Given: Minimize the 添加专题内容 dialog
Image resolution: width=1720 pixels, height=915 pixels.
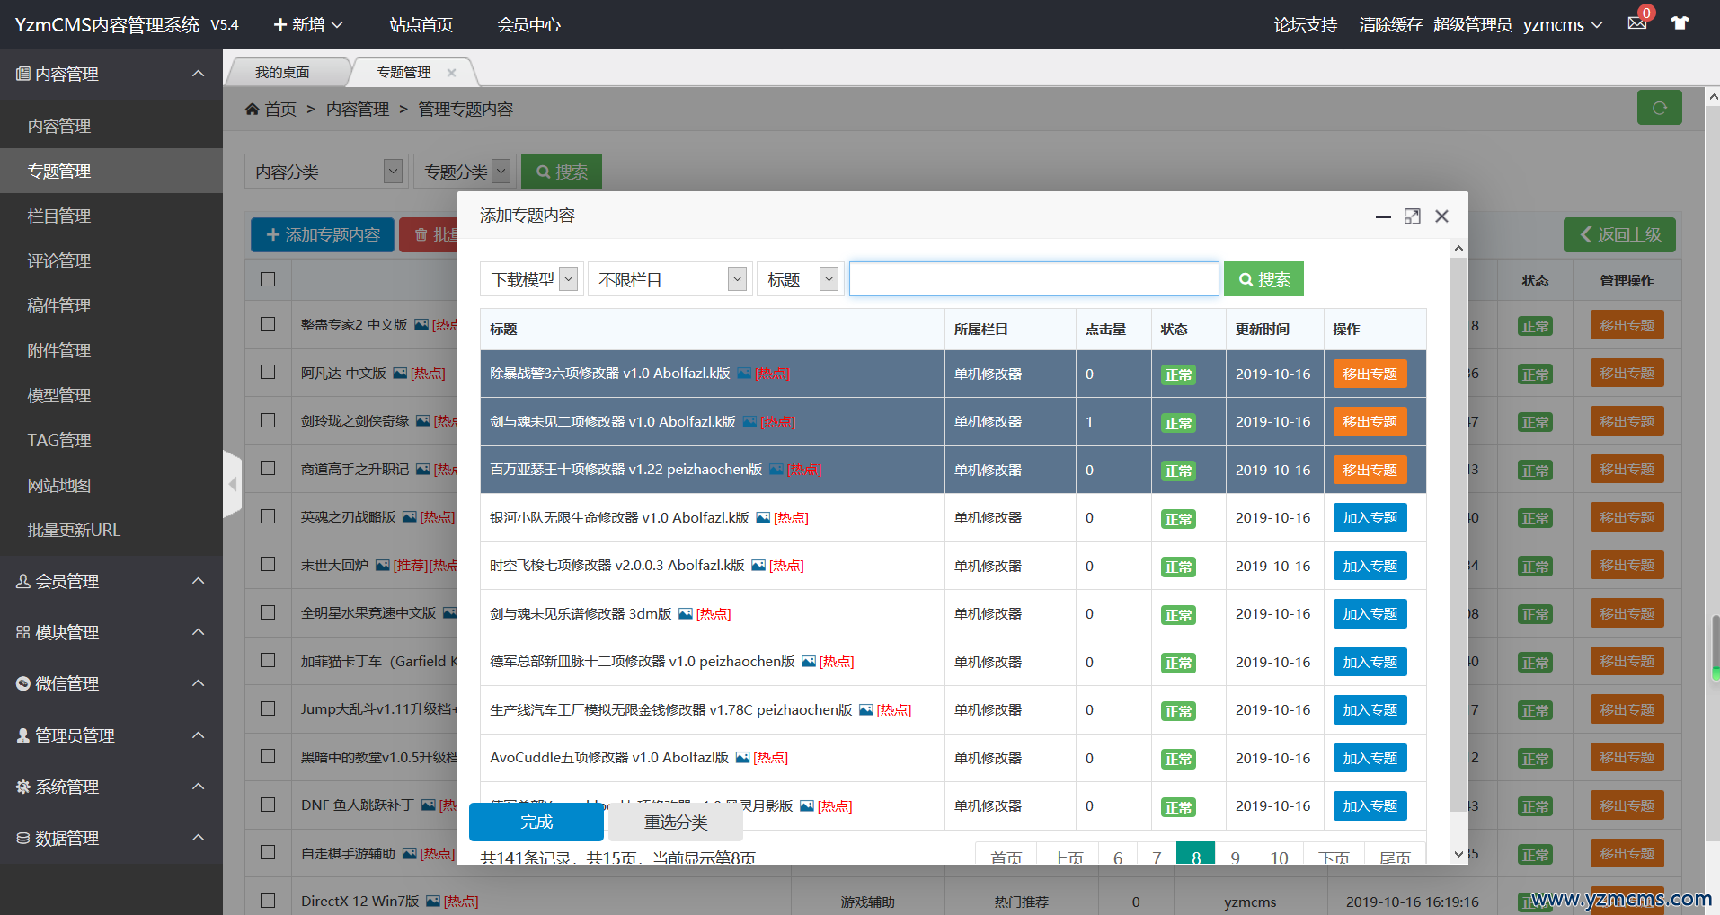Looking at the screenshot, I should (1383, 216).
